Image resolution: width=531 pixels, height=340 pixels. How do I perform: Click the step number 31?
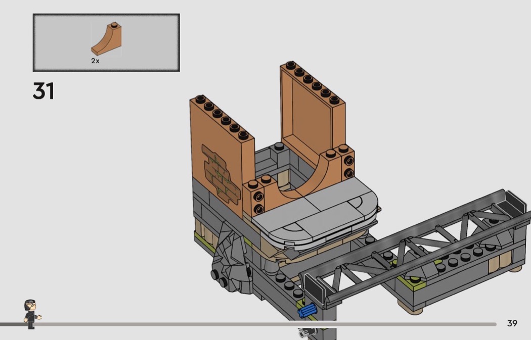click(x=43, y=91)
